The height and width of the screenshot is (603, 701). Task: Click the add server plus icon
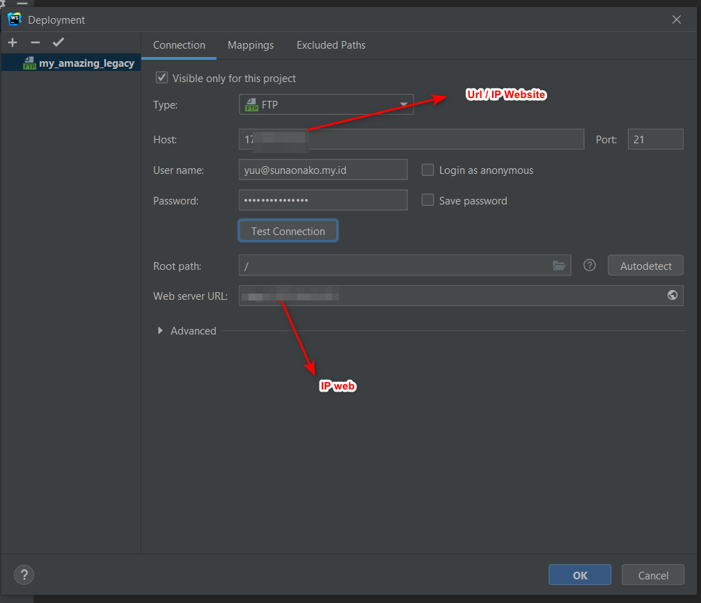pyautogui.click(x=13, y=42)
